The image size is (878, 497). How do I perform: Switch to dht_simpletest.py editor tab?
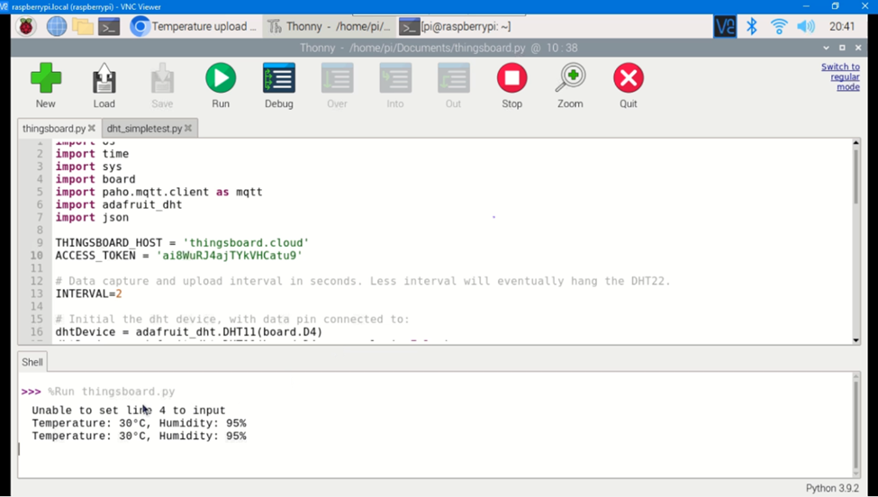pyautogui.click(x=144, y=128)
